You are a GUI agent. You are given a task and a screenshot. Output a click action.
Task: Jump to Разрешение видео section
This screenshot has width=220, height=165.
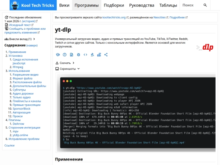(x=26, y=75)
